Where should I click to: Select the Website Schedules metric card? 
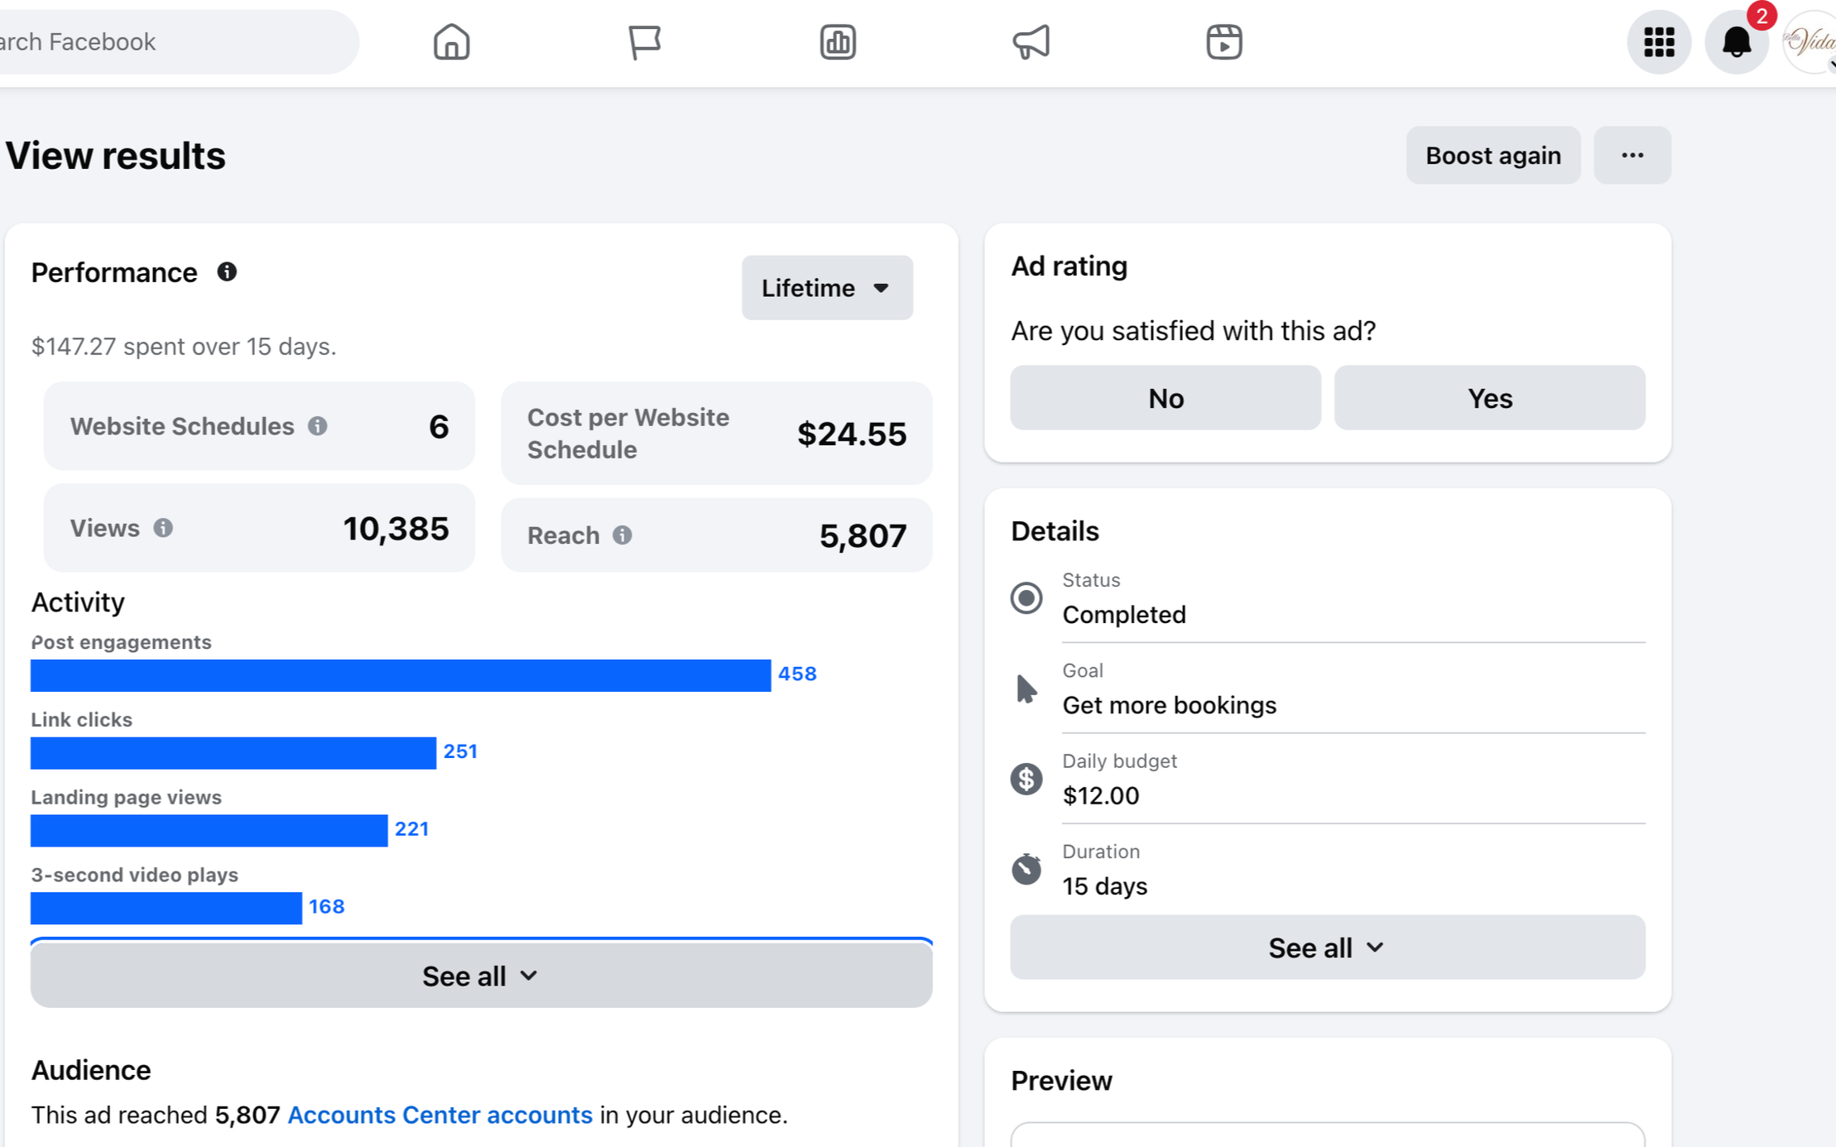point(259,425)
